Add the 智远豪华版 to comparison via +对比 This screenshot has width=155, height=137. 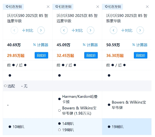pos(77,31)
